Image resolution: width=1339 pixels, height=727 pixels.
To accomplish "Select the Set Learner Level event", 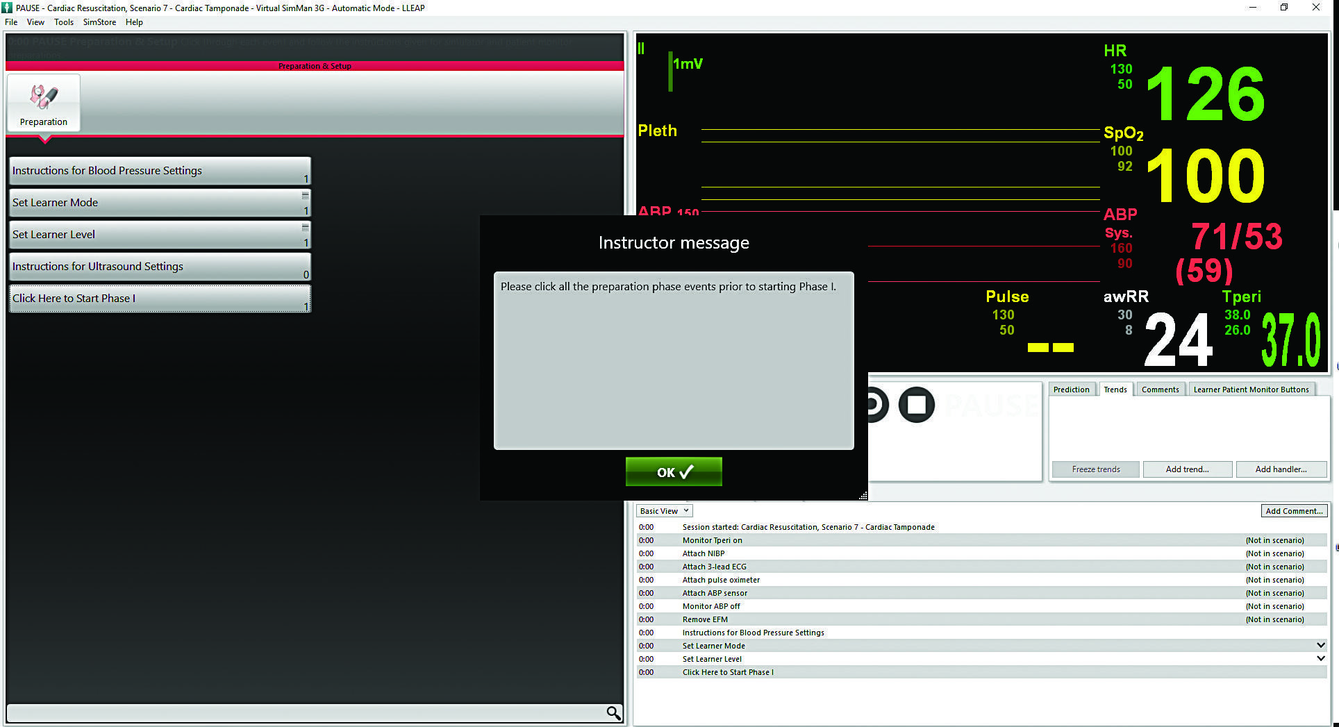I will [x=160, y=235].
